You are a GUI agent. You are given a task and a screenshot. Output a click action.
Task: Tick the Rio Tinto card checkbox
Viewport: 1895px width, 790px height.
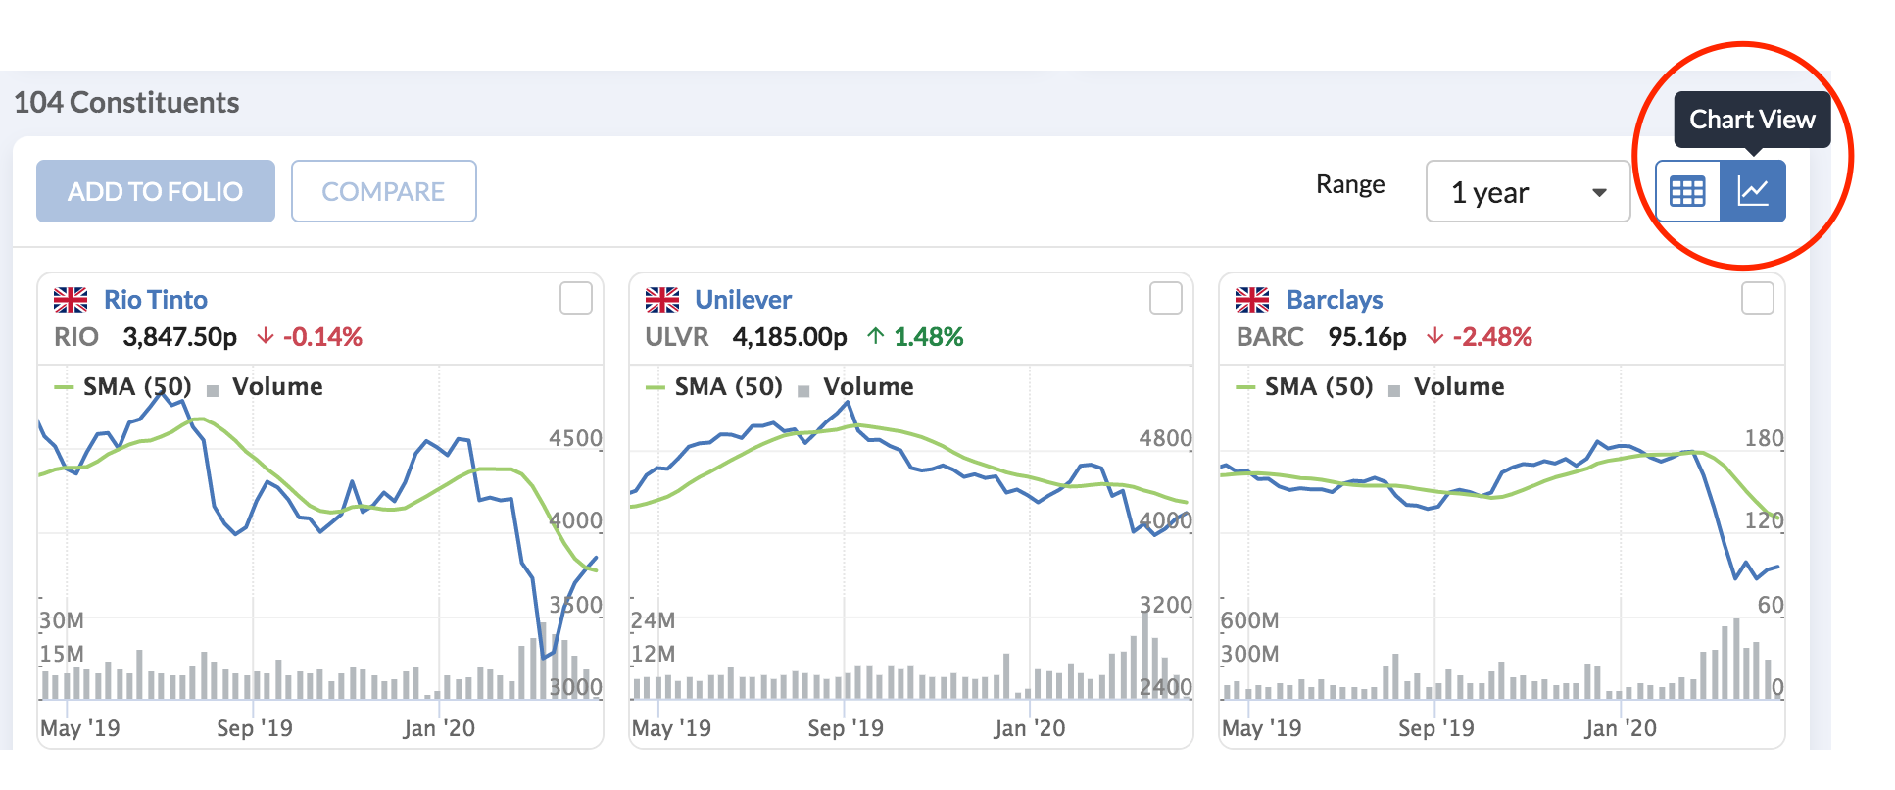pyautogui.click(x=576, y=298)
